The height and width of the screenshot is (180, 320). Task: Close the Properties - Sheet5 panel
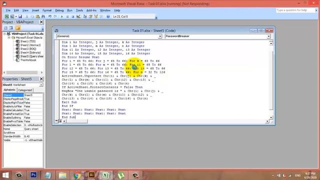pos(41,79)
